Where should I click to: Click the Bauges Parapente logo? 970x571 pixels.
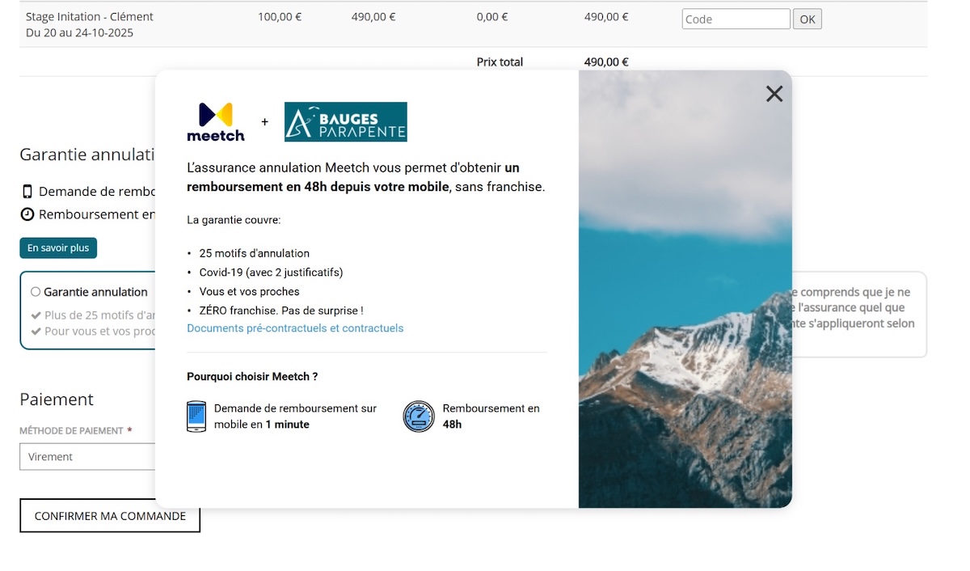coord(345,122)
